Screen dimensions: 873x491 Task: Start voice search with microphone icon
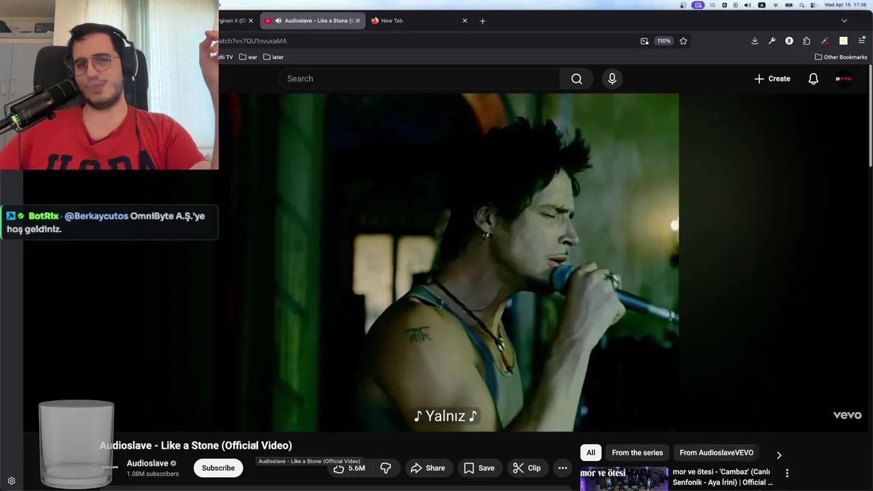(612, 78)
